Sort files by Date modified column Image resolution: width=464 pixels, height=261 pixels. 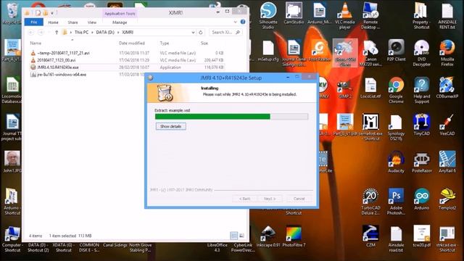point(132,43)
